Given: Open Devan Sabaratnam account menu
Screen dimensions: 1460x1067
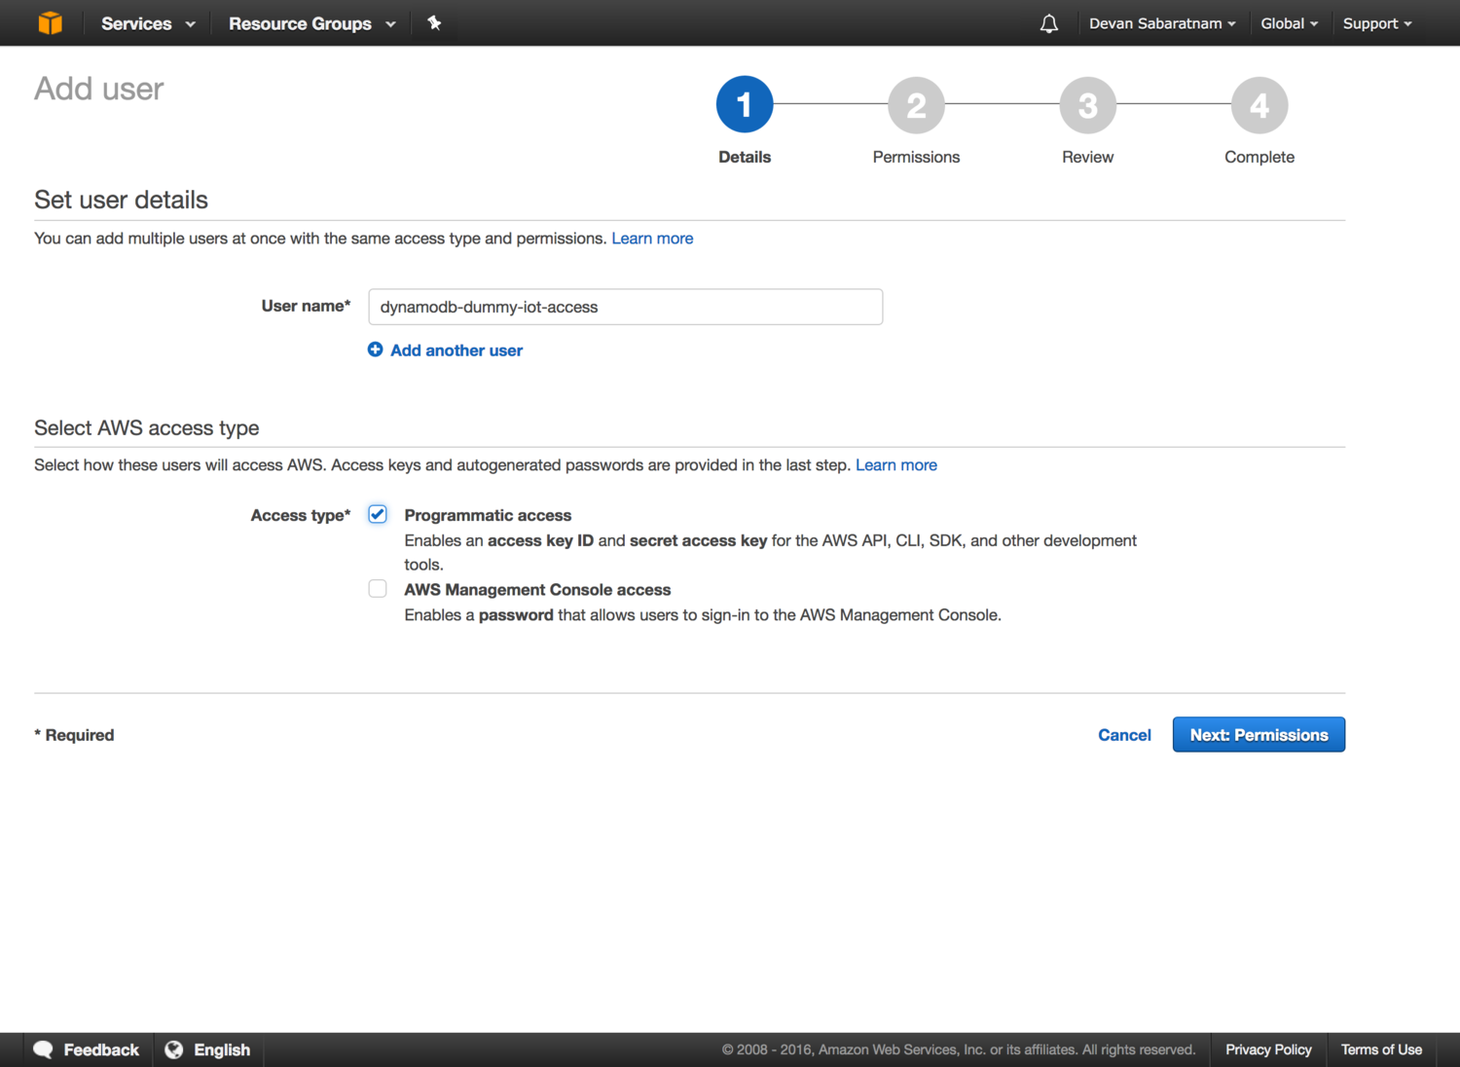Looking at the screenshot, I should coord(1161,23).
